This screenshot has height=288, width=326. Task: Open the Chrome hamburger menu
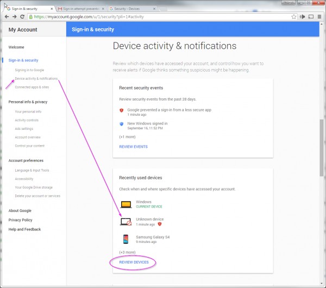(319, 17)
